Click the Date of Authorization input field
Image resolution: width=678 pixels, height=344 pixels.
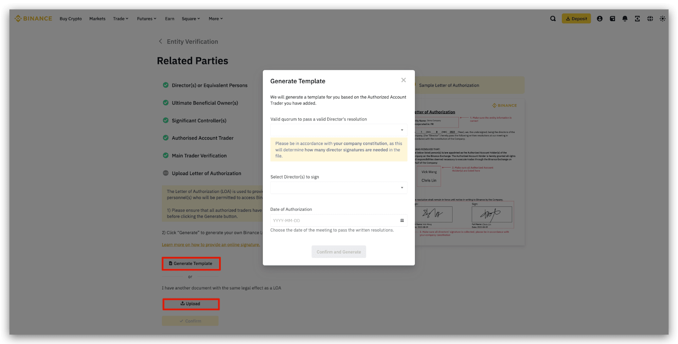click(x=339, y=220)
